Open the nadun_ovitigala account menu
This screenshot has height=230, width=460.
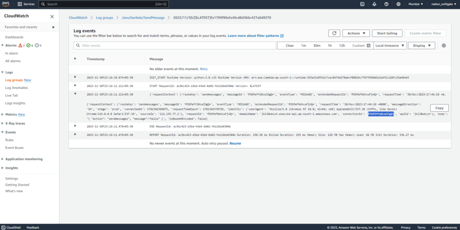[x=443, y=4]
